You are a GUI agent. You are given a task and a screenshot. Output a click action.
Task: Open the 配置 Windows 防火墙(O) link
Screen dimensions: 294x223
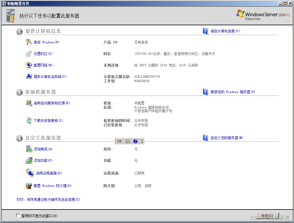tap(53, 186)
